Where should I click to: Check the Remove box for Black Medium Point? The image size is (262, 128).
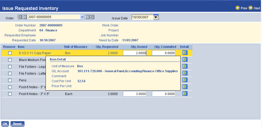click(10, 60)
